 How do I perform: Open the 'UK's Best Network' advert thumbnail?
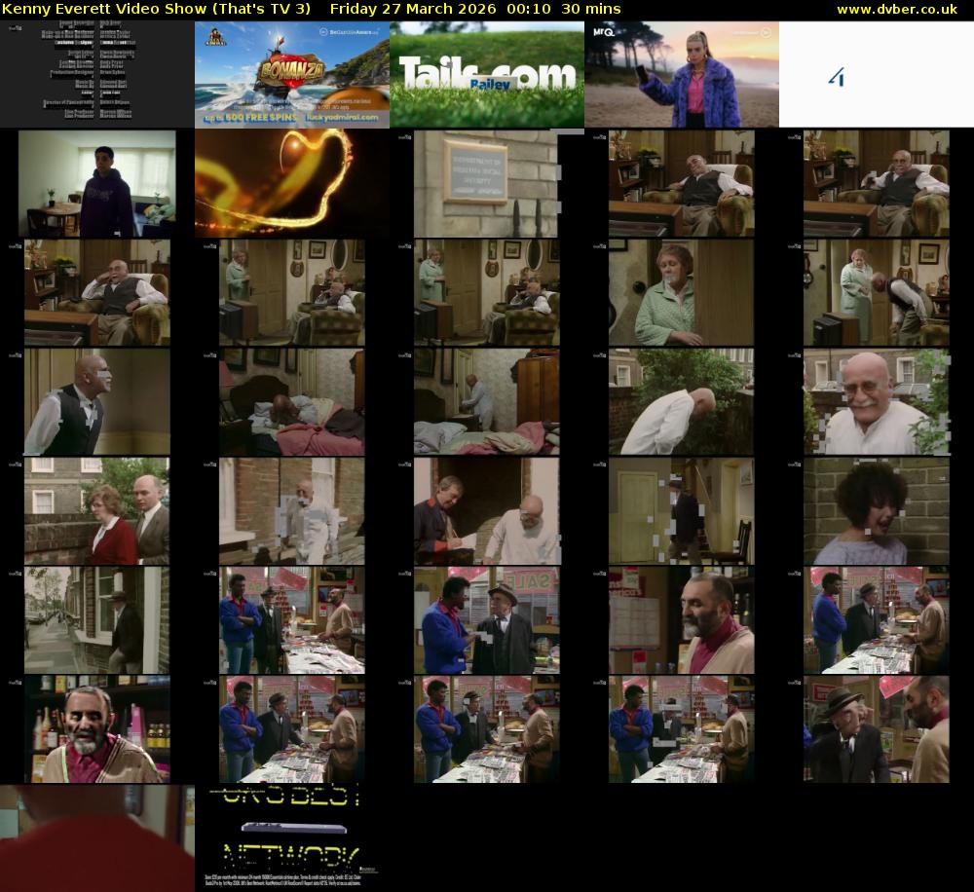click(x=292, y=838)
